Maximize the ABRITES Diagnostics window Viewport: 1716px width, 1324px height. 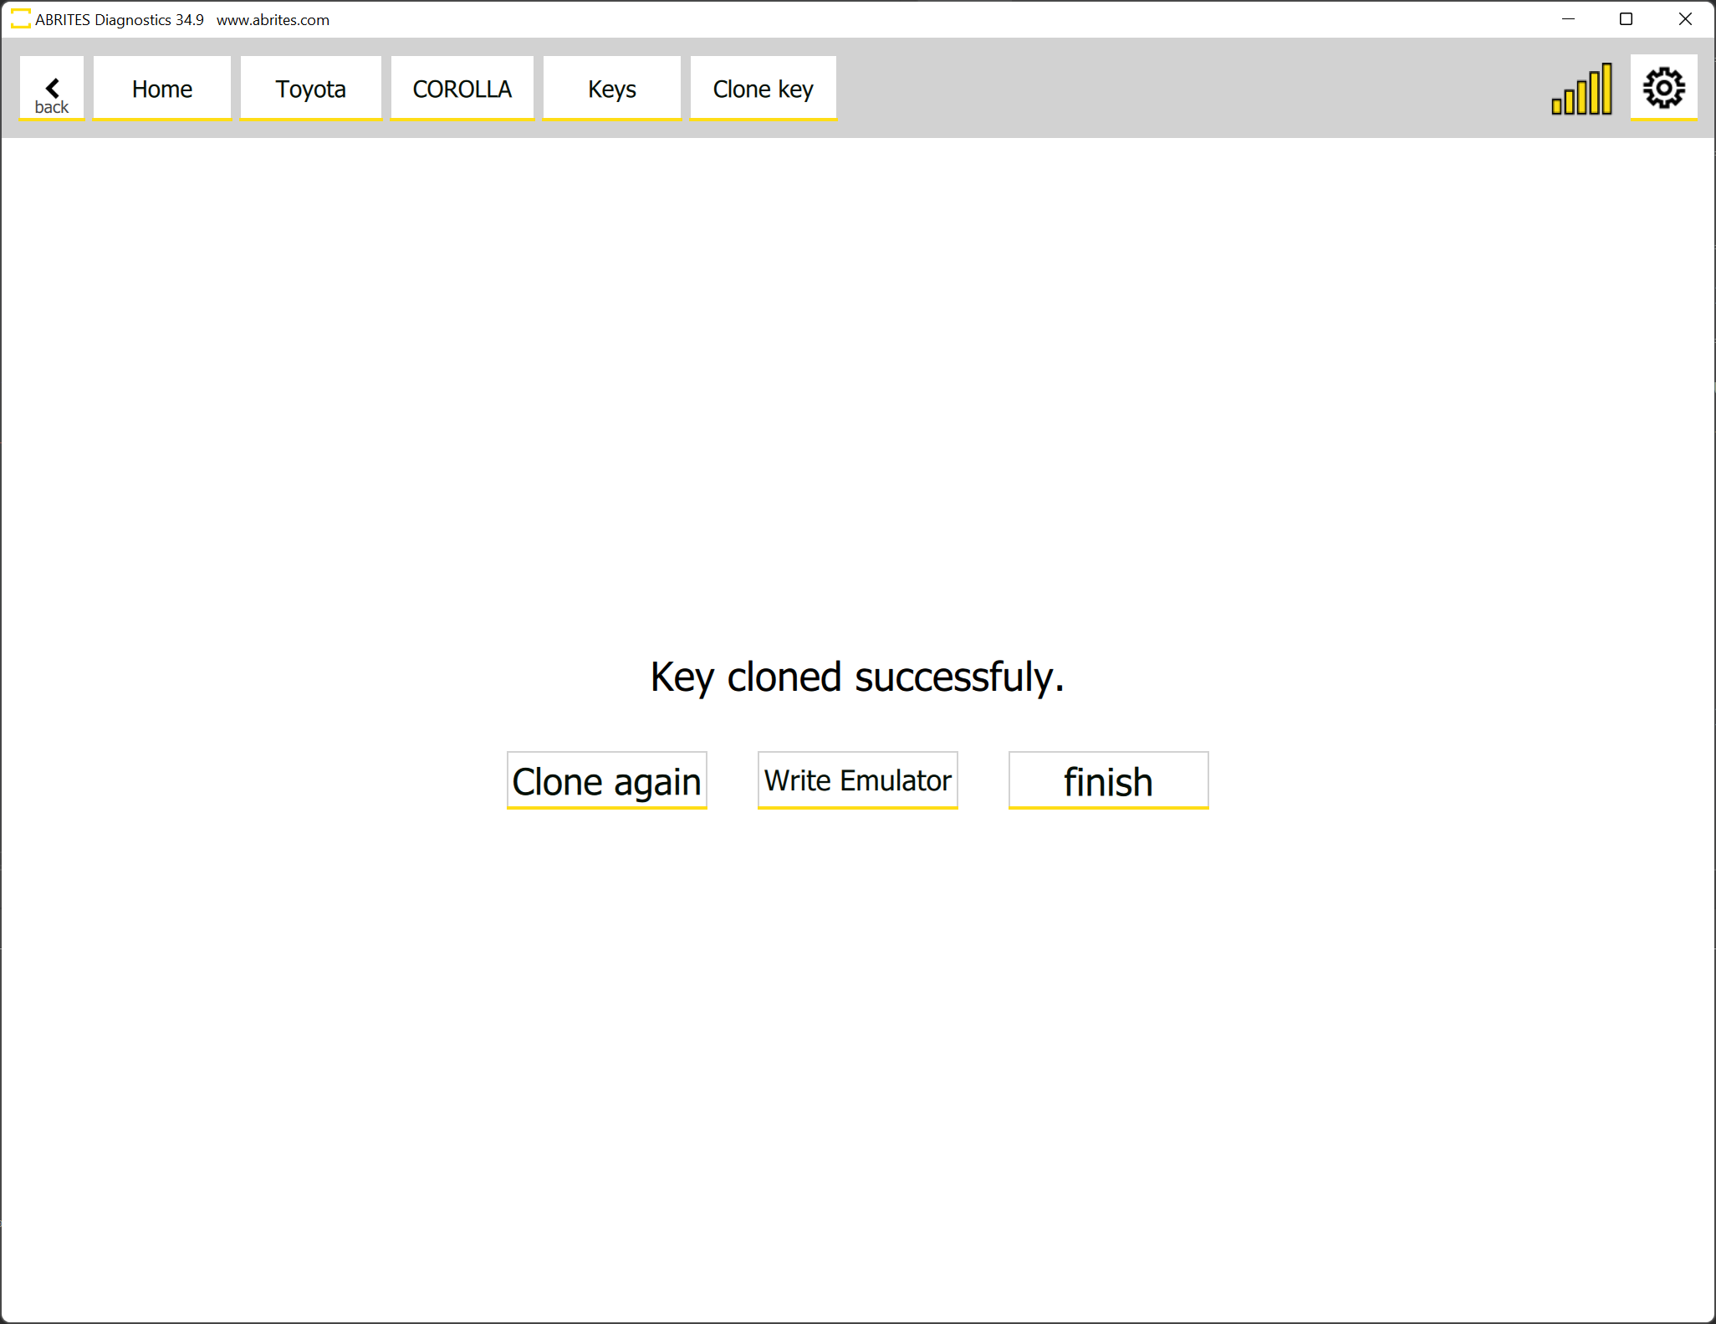1627,19
